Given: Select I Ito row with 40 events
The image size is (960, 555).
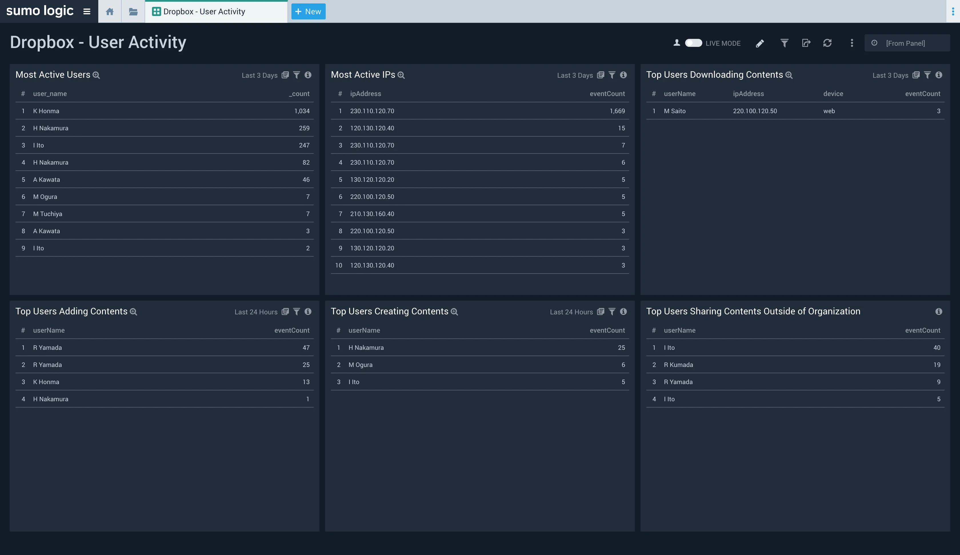Looking at the screenshot, I should [x=795, y=348].
